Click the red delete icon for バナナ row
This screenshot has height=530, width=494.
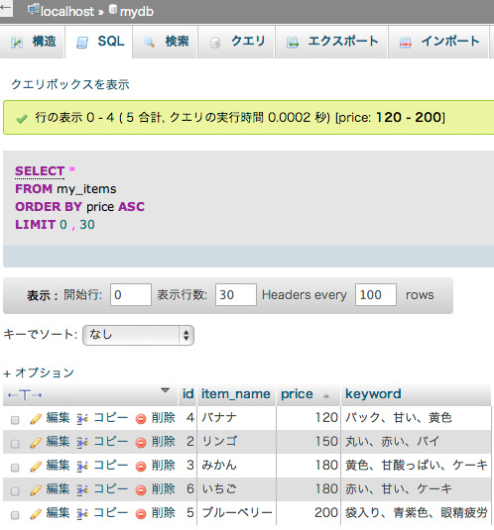pos(141,419)
